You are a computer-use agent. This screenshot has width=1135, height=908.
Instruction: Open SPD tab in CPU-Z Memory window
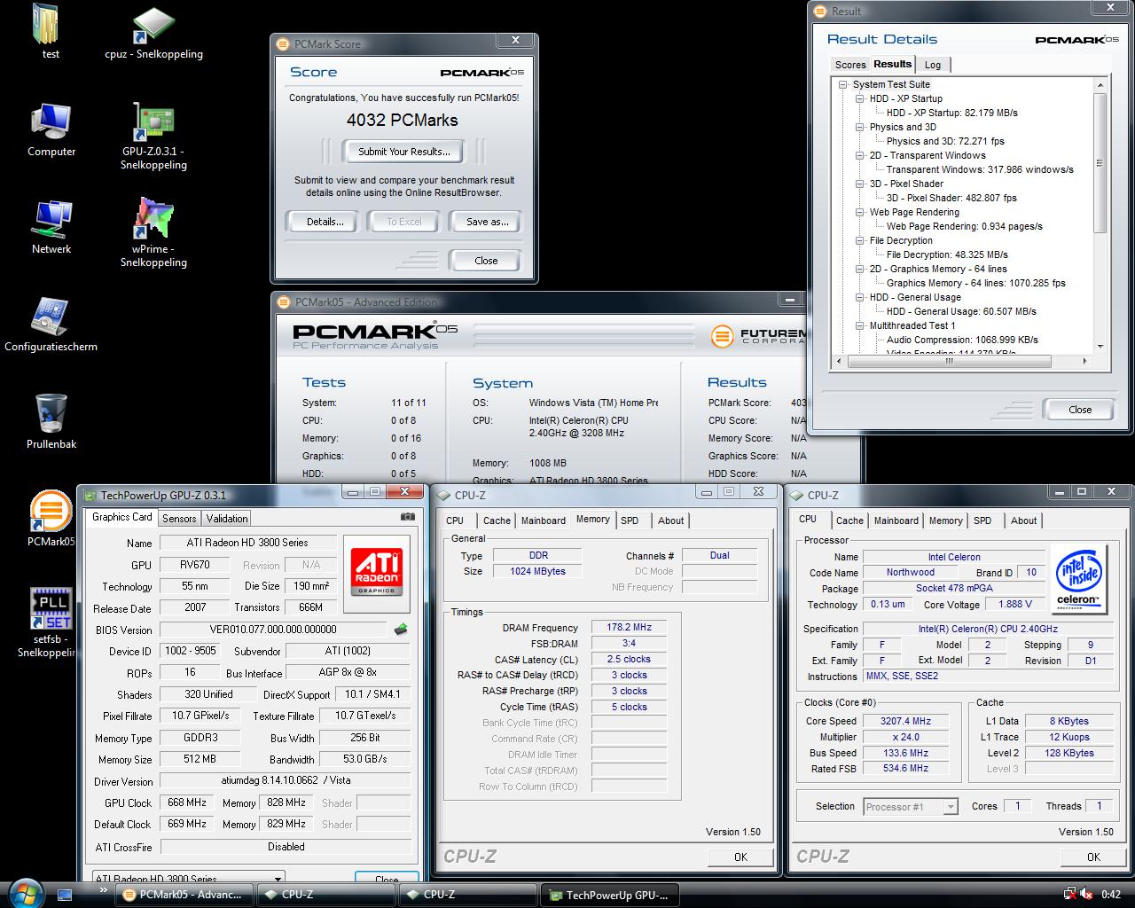630,521
